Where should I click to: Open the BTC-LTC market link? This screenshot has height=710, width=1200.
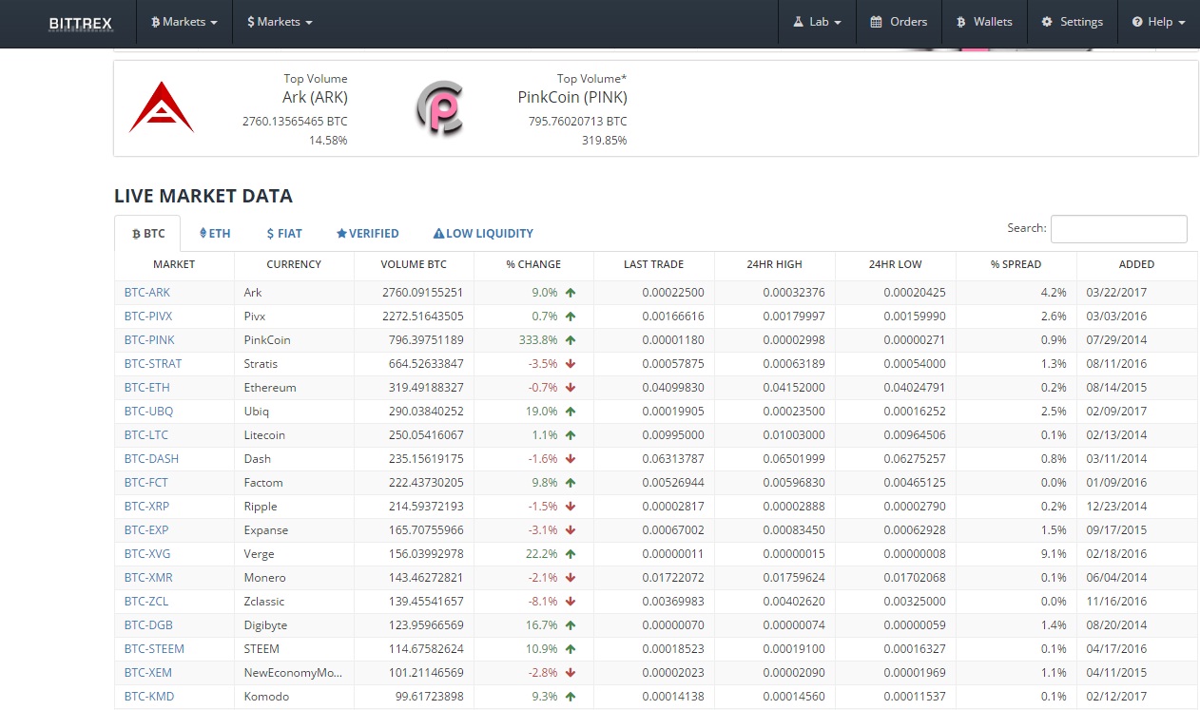point(146,435)
